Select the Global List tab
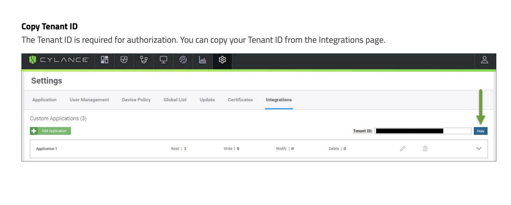 click(x=175, y=100)
